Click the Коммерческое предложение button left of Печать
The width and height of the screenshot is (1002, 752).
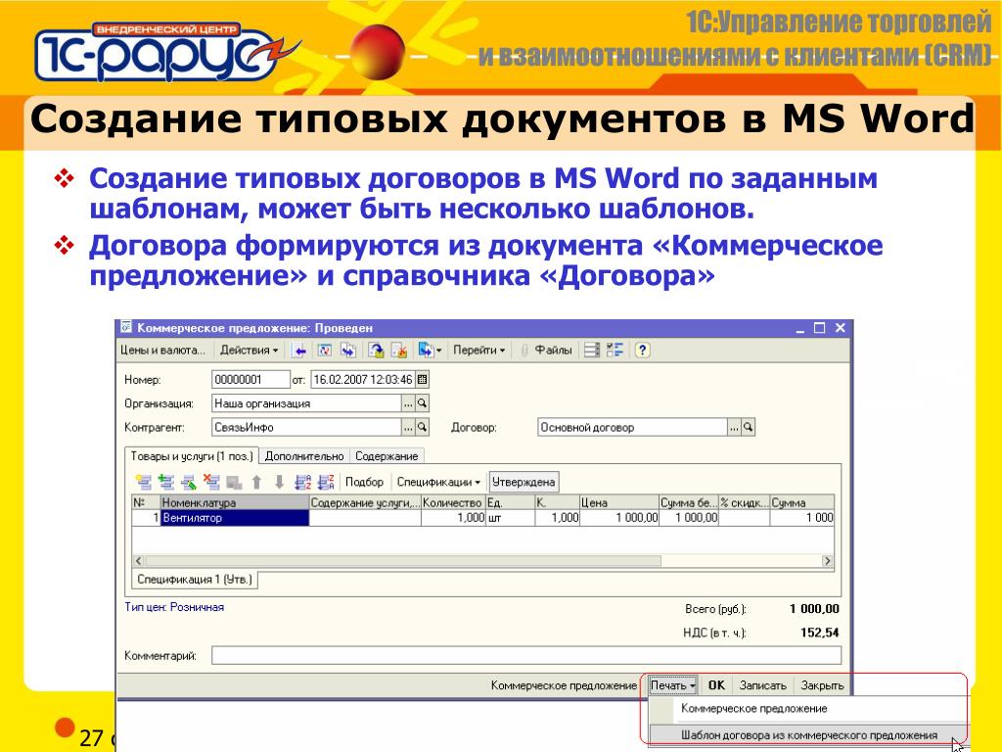(564, 684)
